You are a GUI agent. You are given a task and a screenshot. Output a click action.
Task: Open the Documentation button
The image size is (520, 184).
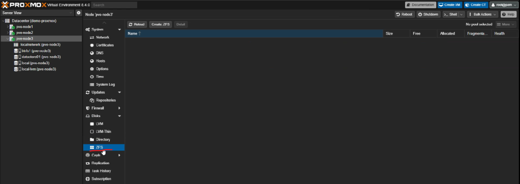(x=420, y=5)
